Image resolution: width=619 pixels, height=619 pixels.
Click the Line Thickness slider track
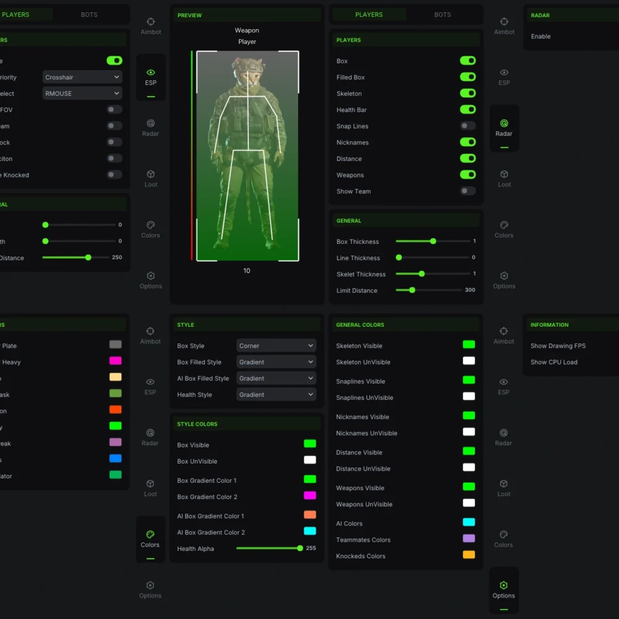pos(433,258)
